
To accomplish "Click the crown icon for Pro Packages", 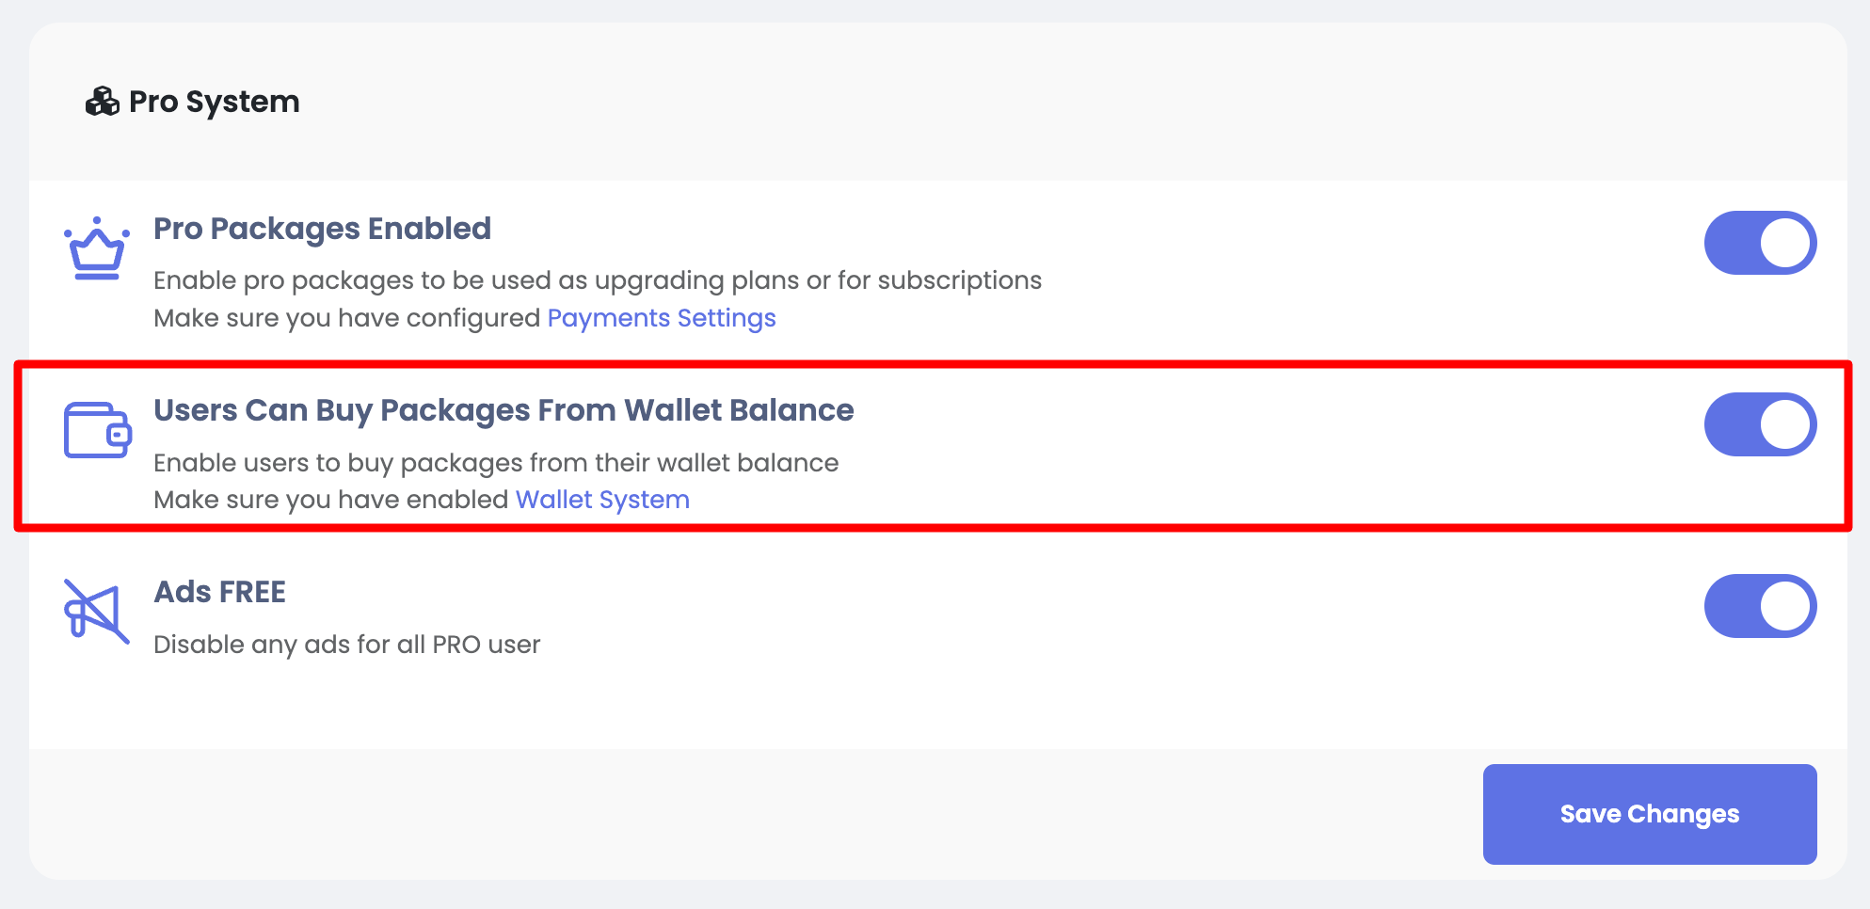I will point(97,248).
